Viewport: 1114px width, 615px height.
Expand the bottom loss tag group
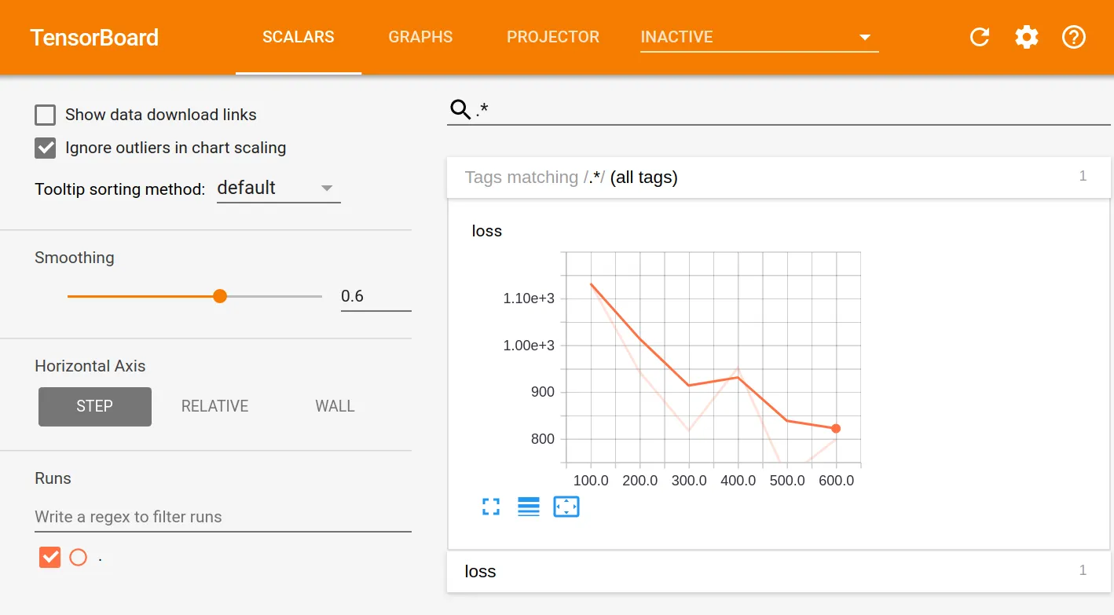point(779,571)
